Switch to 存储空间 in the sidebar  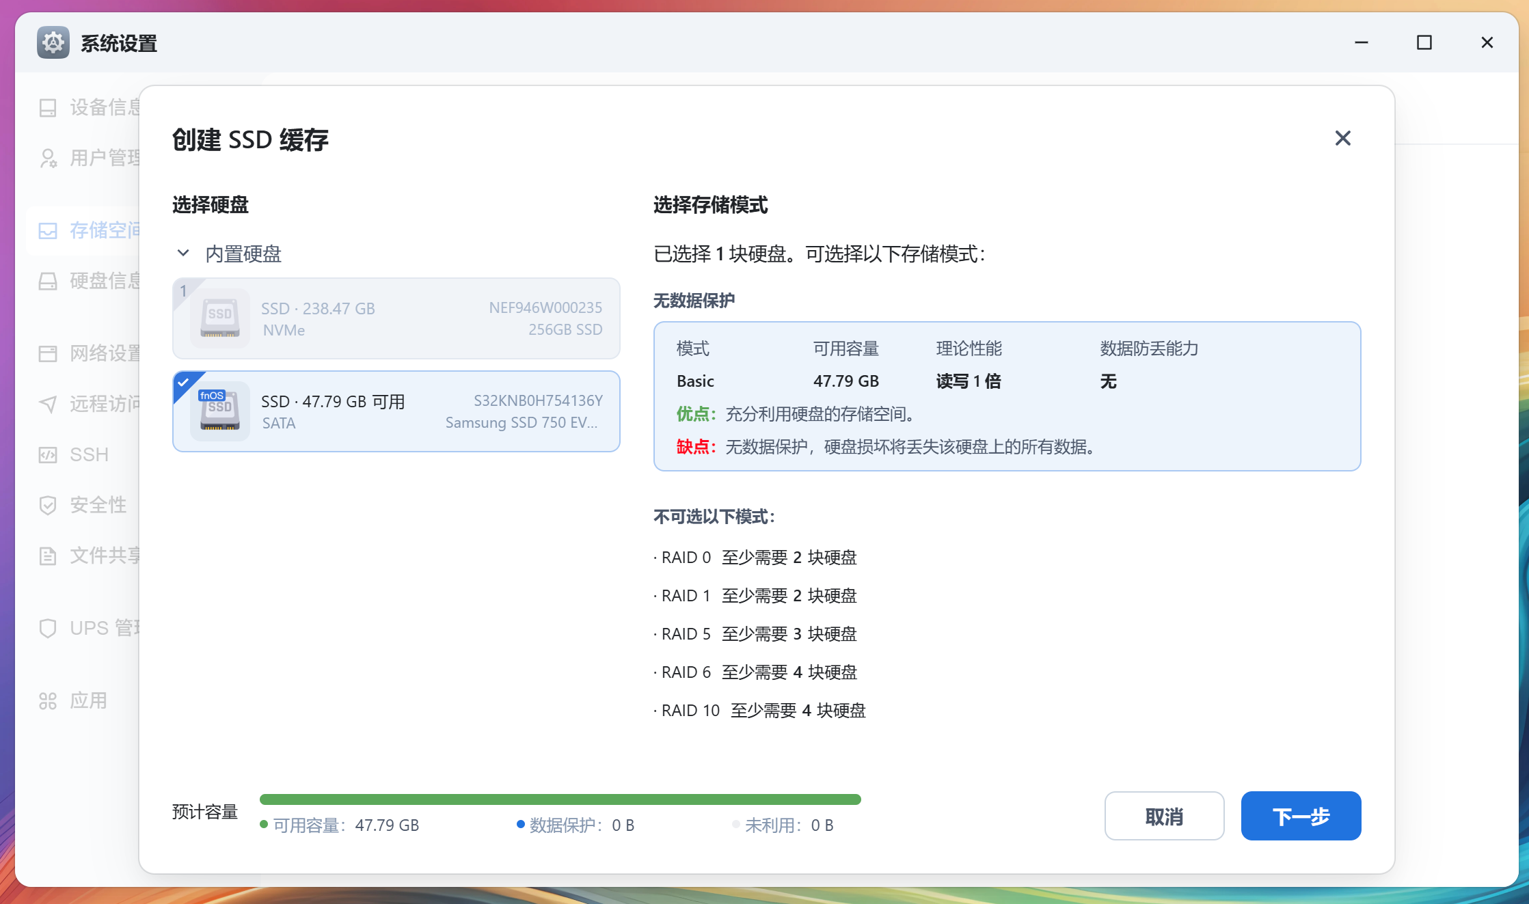(48, 230)
